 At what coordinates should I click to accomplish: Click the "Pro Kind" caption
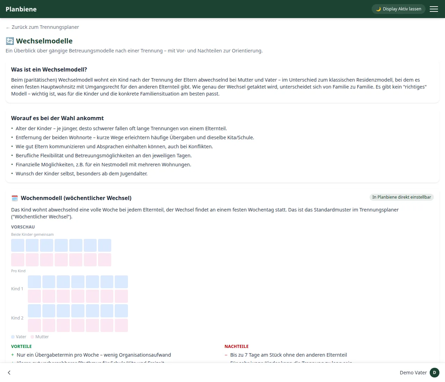(x=18, y=271)
